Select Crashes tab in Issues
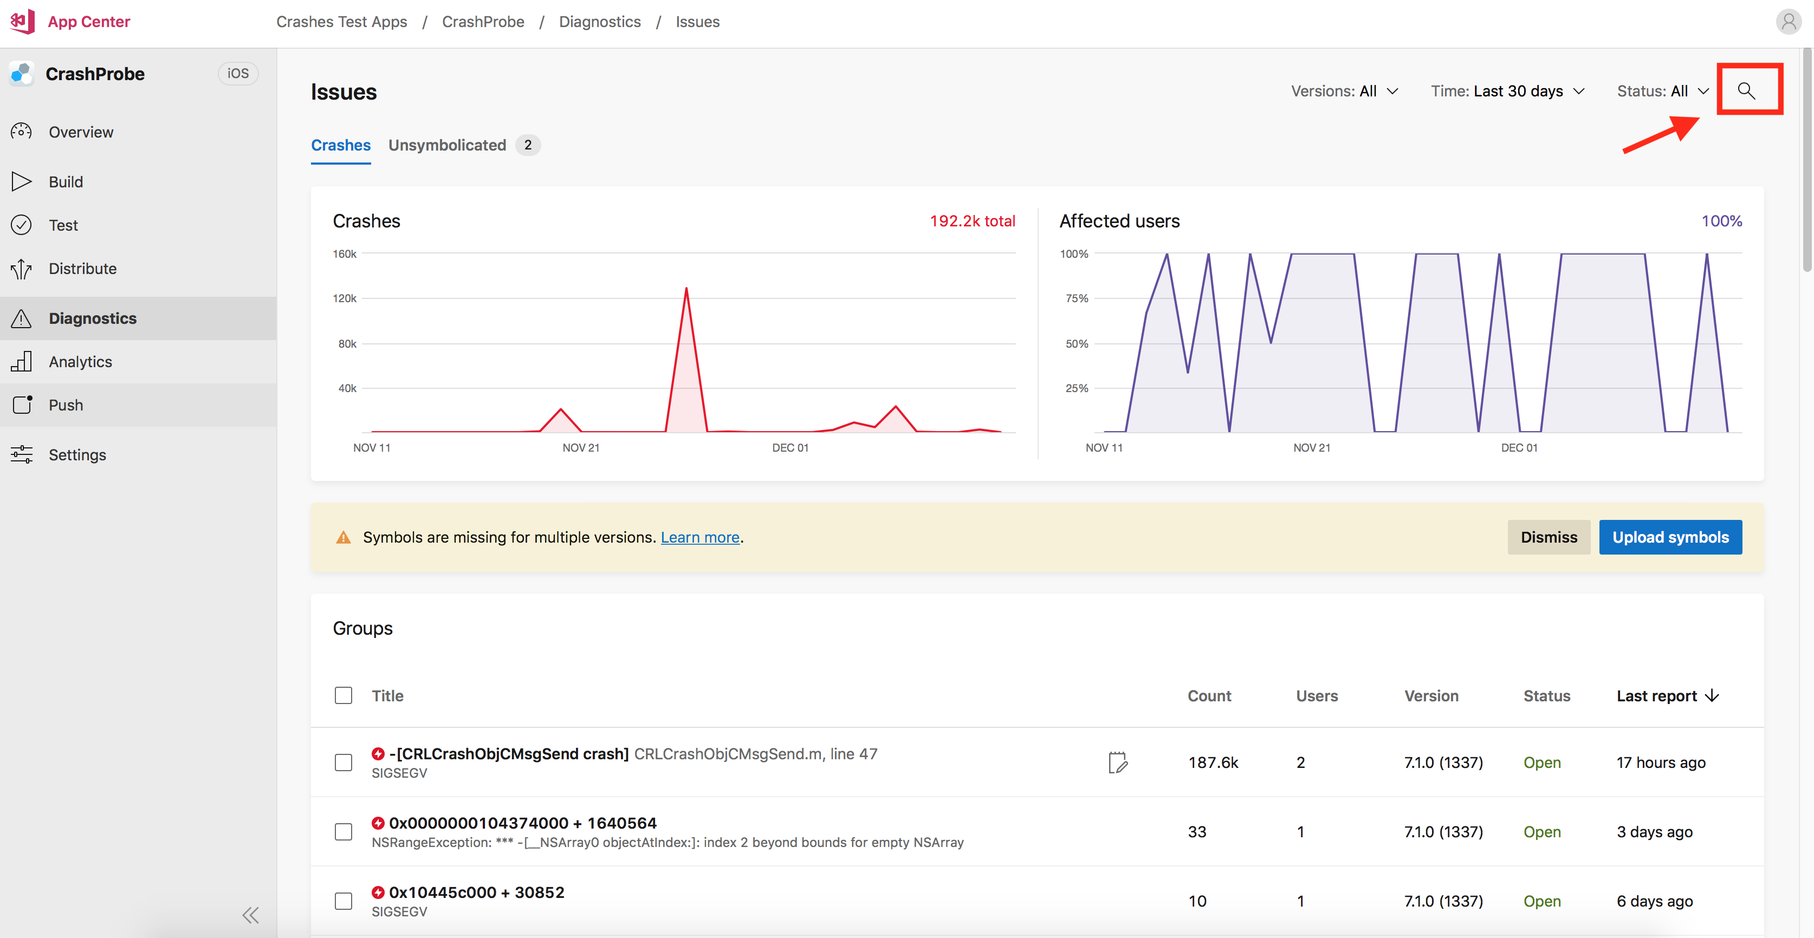Image resolution: width=1814 pixels, height=938 pixels. 341,144
